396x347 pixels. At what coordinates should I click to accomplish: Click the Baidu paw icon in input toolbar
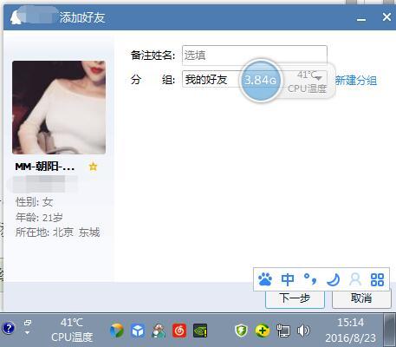[265, 279]
